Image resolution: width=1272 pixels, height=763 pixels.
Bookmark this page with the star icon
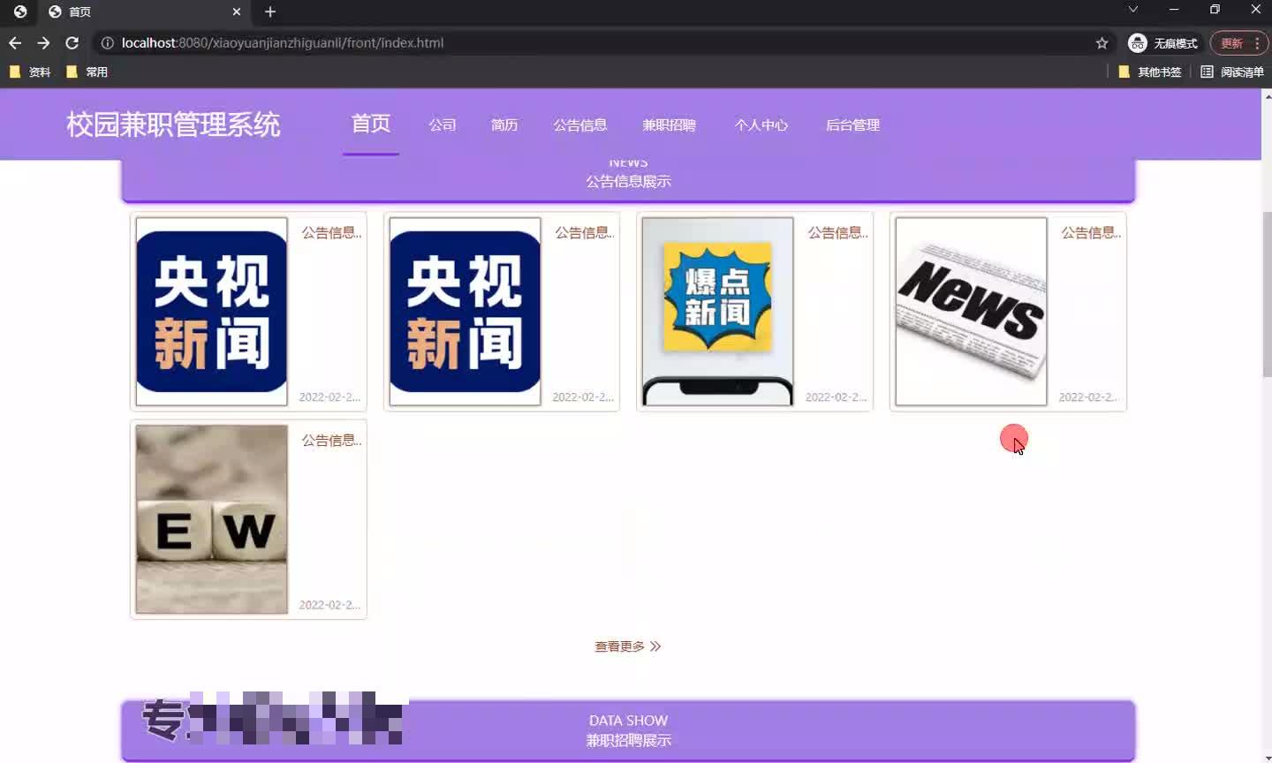1102,42
